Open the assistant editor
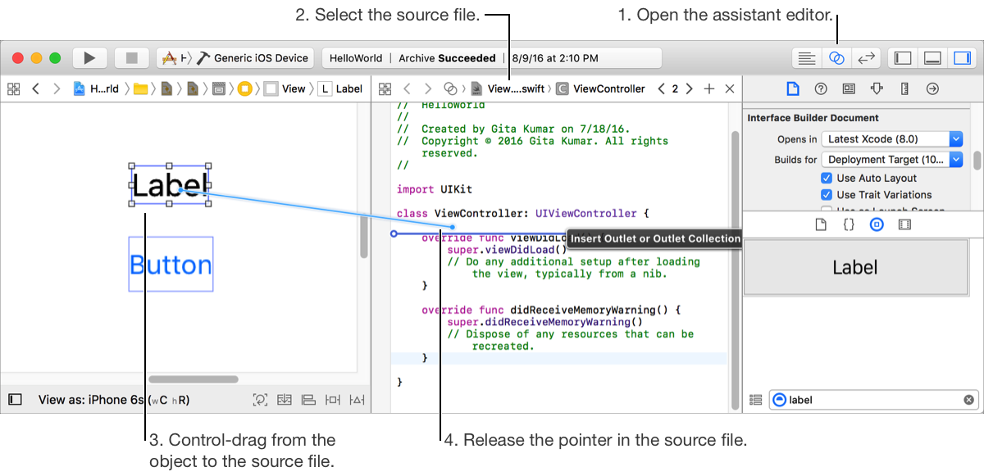This screenshot has width=984, height=476. [x=836, y=58]
